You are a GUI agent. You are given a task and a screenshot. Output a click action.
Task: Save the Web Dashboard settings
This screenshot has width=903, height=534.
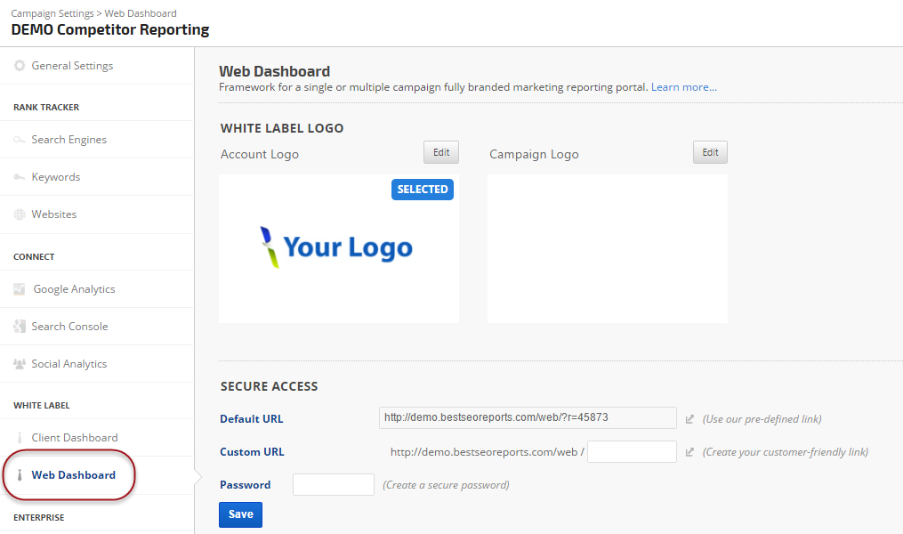click(240, 514)
